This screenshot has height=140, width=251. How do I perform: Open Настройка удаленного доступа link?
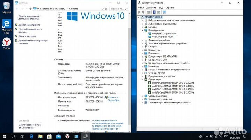pyautogui.click(x=30, y=30)
